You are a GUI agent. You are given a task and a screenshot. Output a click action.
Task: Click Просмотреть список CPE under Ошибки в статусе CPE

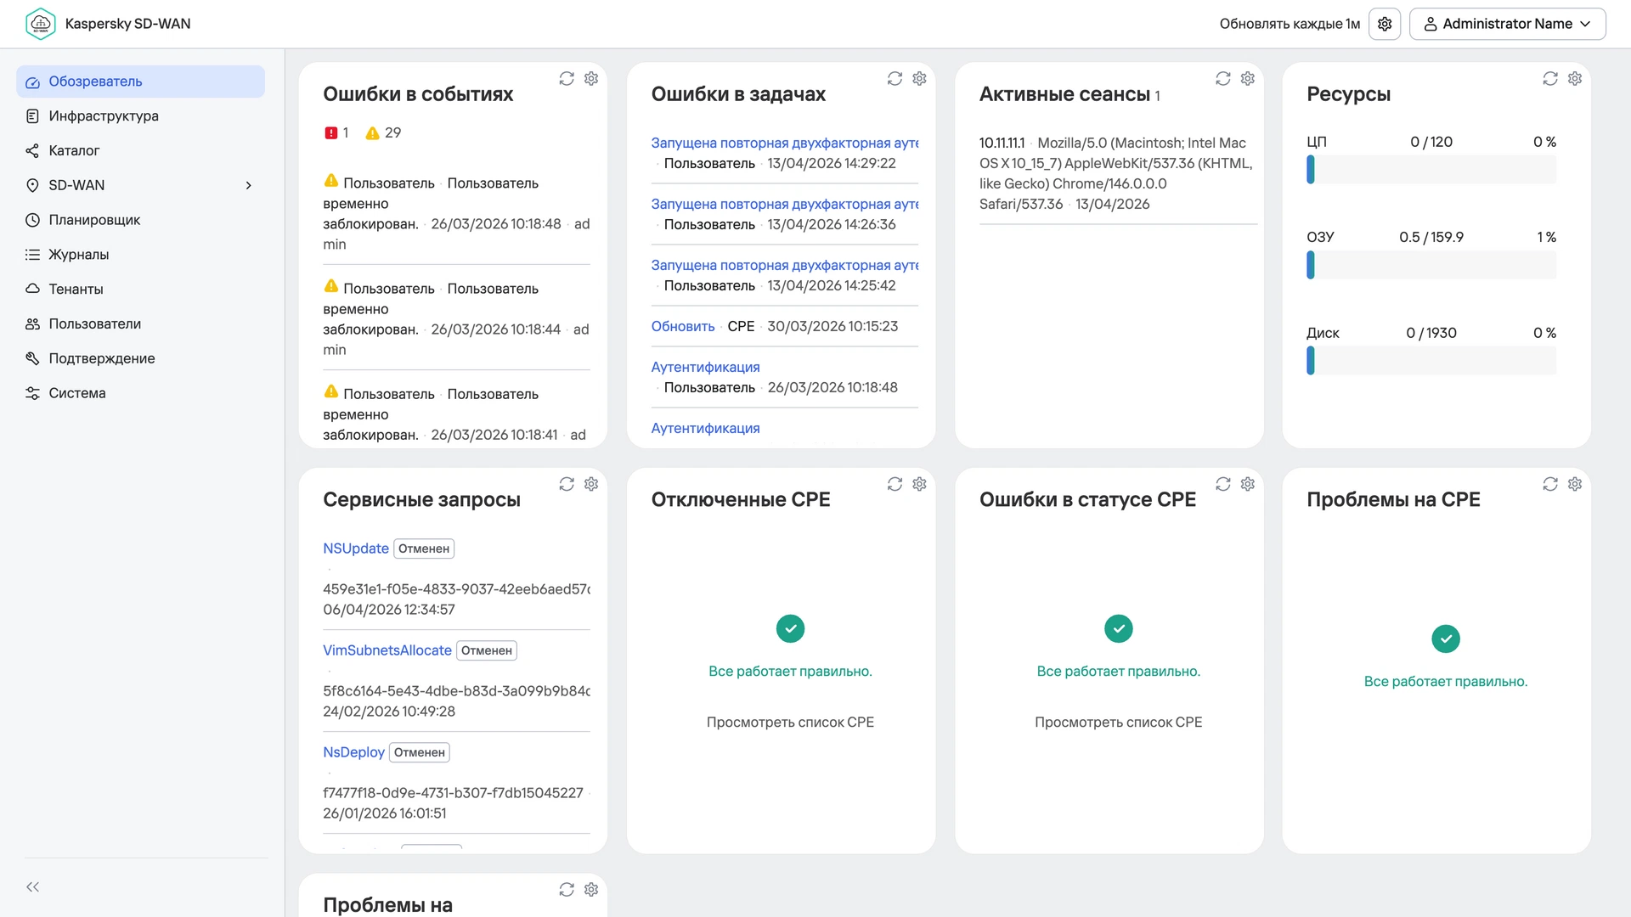1118,723
